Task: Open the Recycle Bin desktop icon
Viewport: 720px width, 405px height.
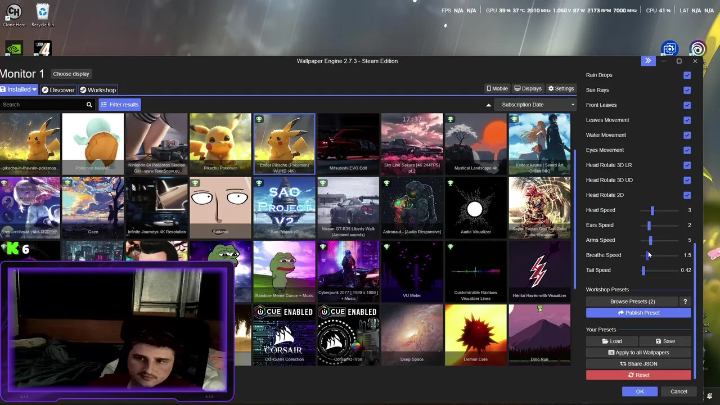Action: [x=43, y=15]
